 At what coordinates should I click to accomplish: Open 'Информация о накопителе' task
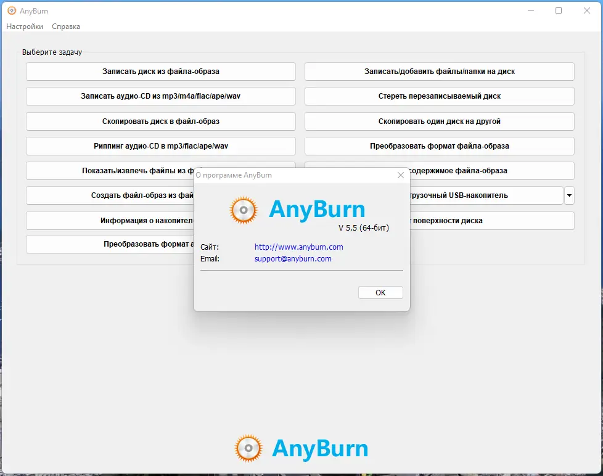pos(110,221)
